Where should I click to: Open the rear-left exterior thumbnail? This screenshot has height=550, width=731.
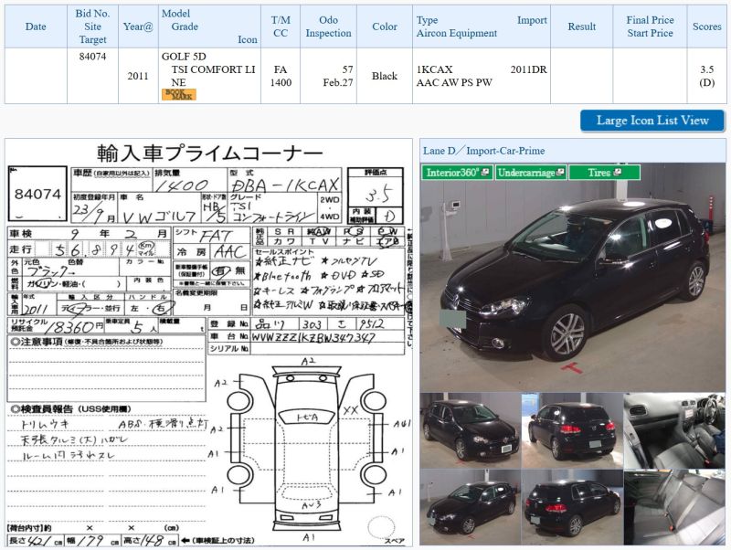tap(572, 507)
